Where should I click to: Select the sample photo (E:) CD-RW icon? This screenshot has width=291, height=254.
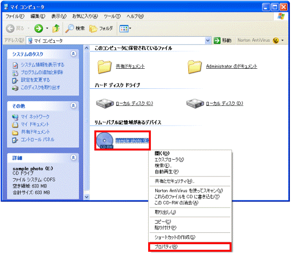(105, 140)
